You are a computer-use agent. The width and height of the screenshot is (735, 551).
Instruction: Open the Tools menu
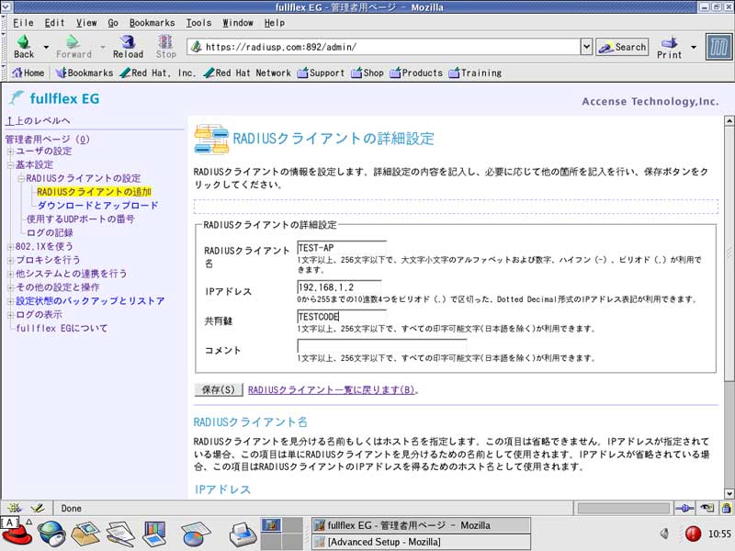(198, 22)
